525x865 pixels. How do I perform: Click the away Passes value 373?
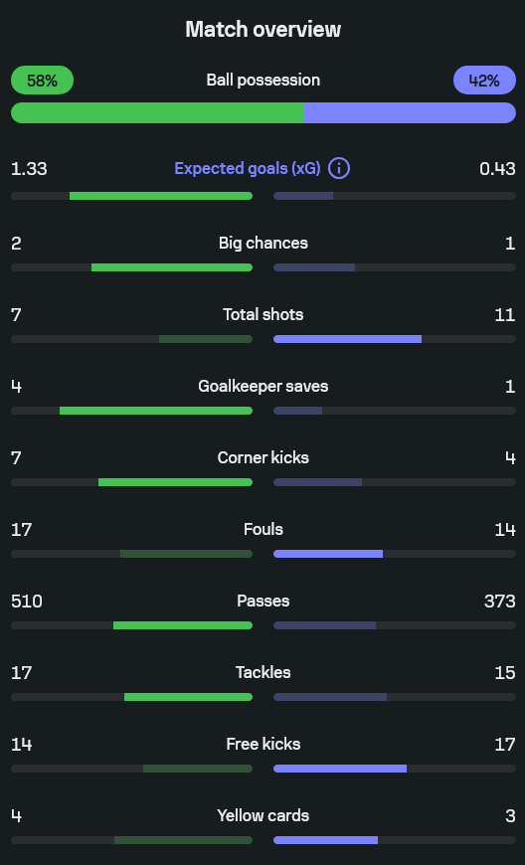[499, 601]
